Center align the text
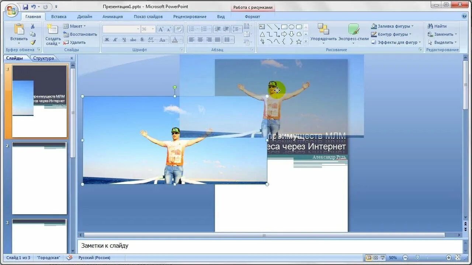The height and width of the screenshot is (265, 472). [x=200, y=39]
